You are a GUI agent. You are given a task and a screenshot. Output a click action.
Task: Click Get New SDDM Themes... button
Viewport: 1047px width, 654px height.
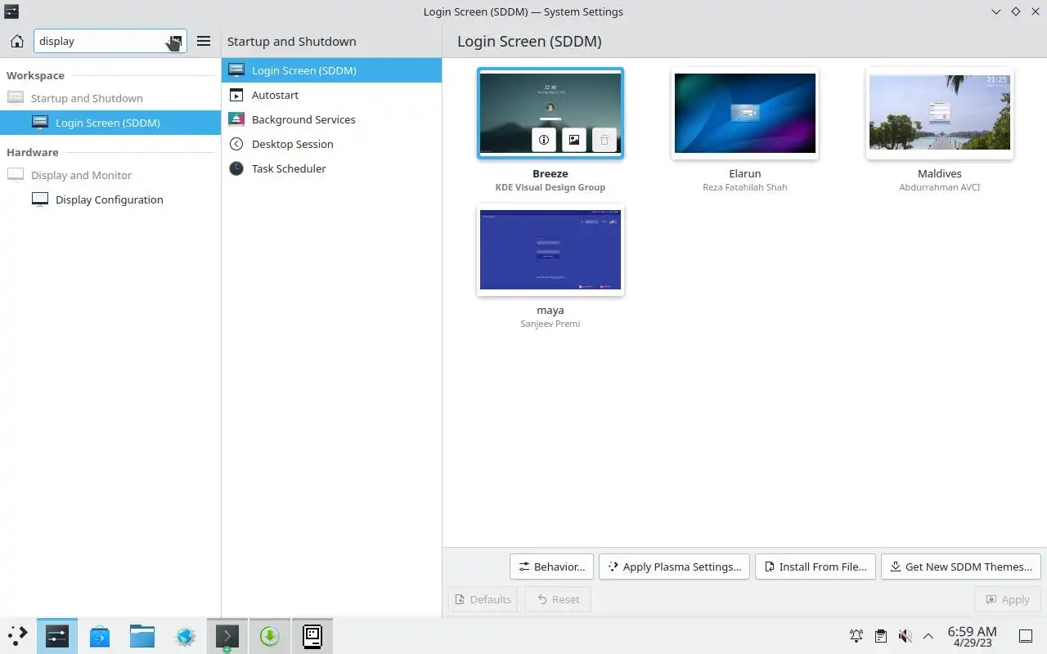click(961, 567)
